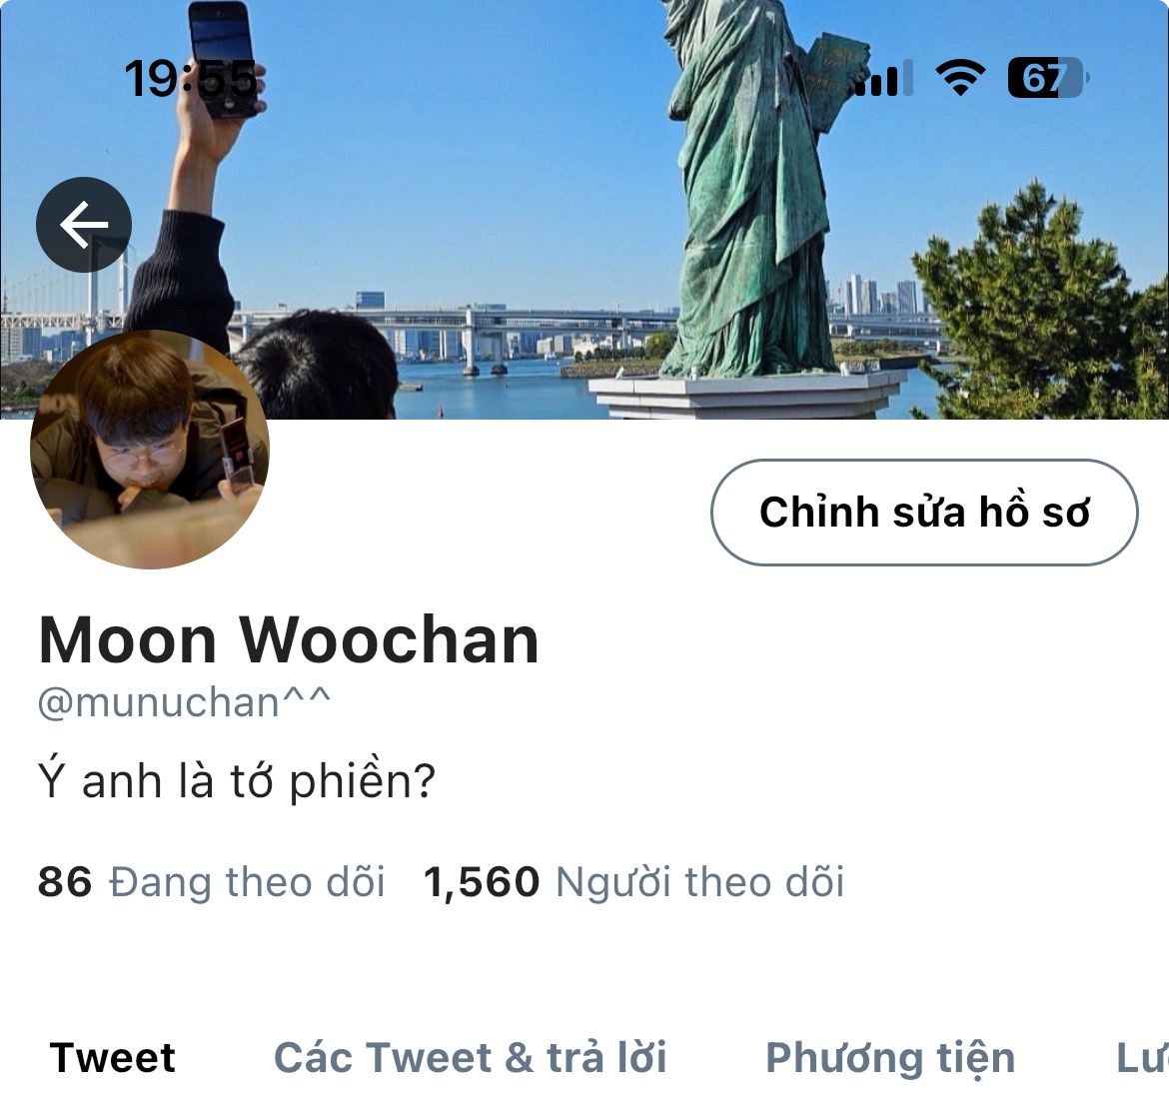Tap the 1,560 followers count number
This screenshot has height=1107, width=1169.
[481, 882]
